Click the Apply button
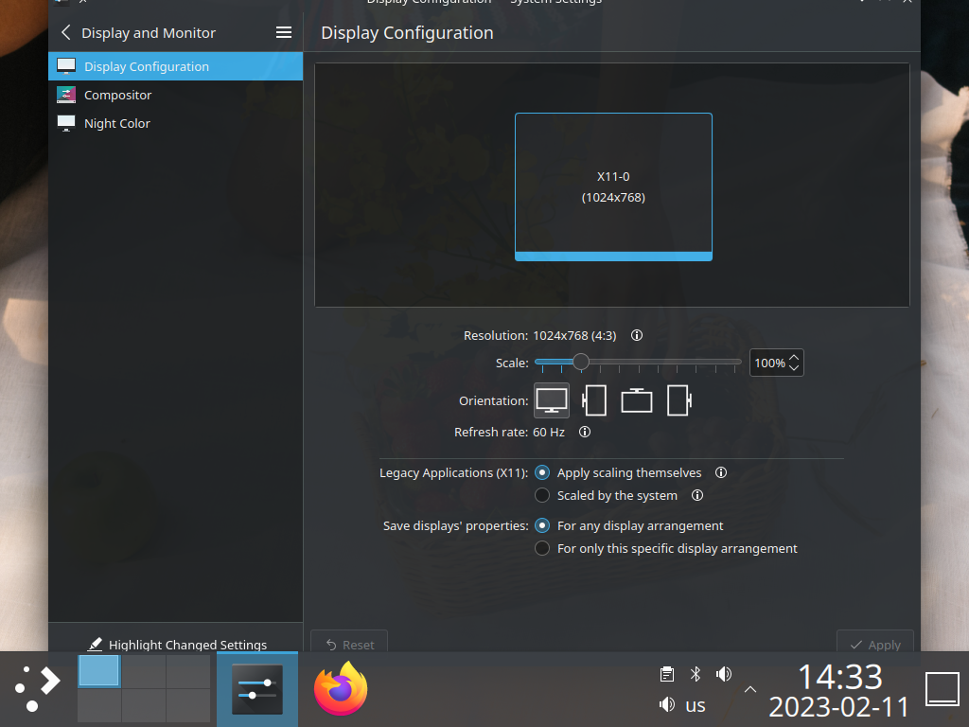This screenshot has width=969, height=727. pos(875,643)
